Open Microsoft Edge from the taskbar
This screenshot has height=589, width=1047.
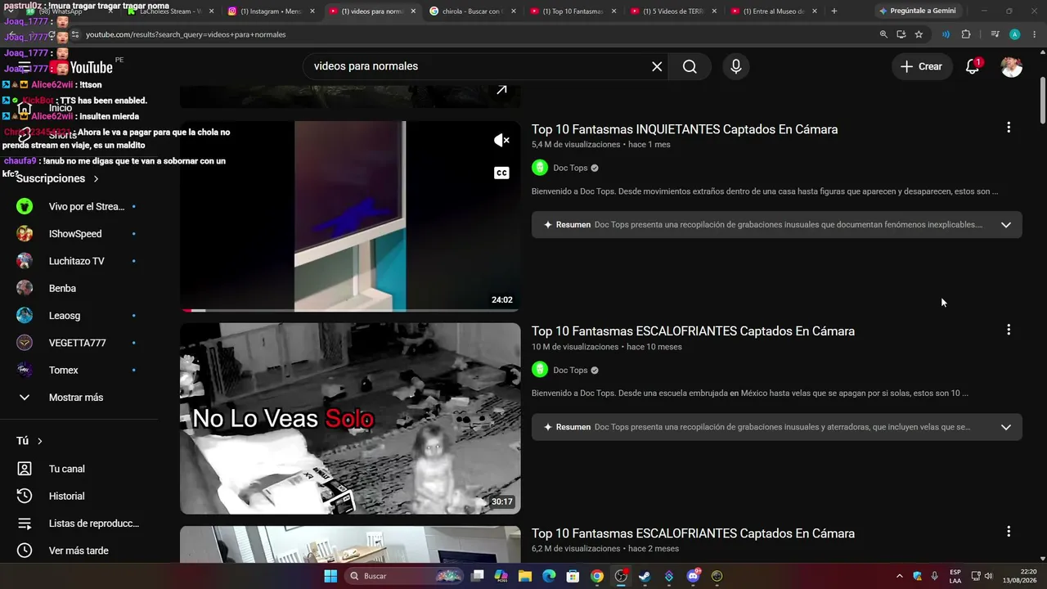point(549,576)
